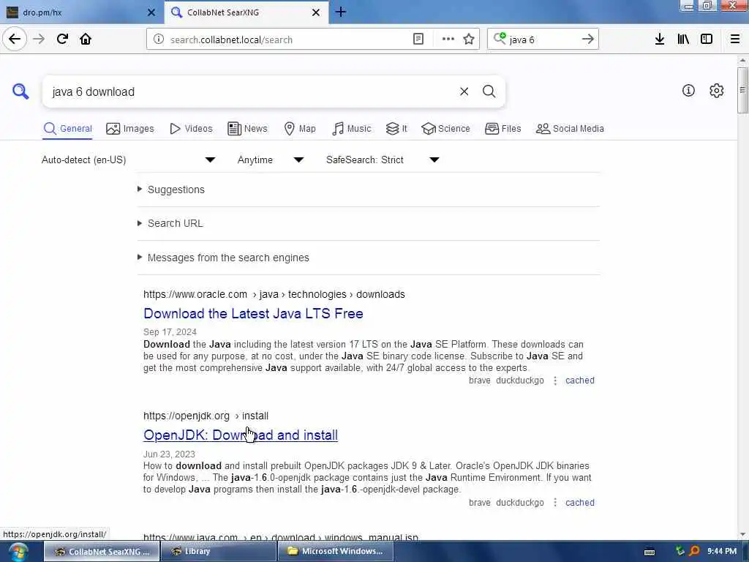Focus the 'java 6 download' search field

click(251, 91)
